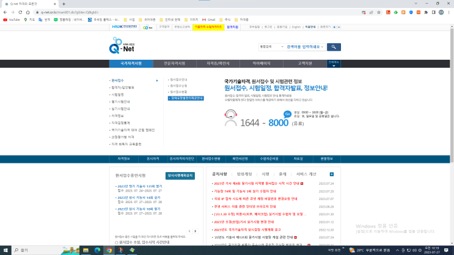Open the notification center icon
The image size is (454, 255).
(446, 250)
